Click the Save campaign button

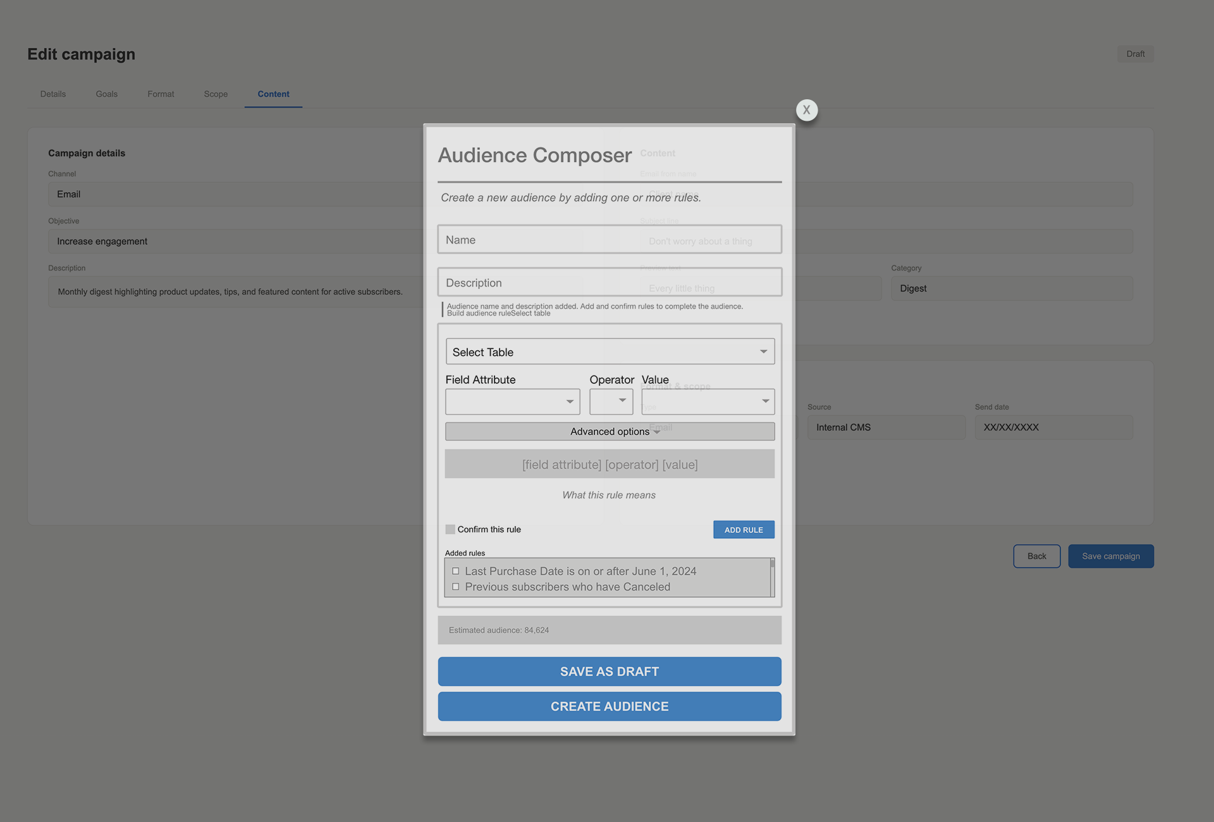pyautogui.click(x=1111, y=556)
